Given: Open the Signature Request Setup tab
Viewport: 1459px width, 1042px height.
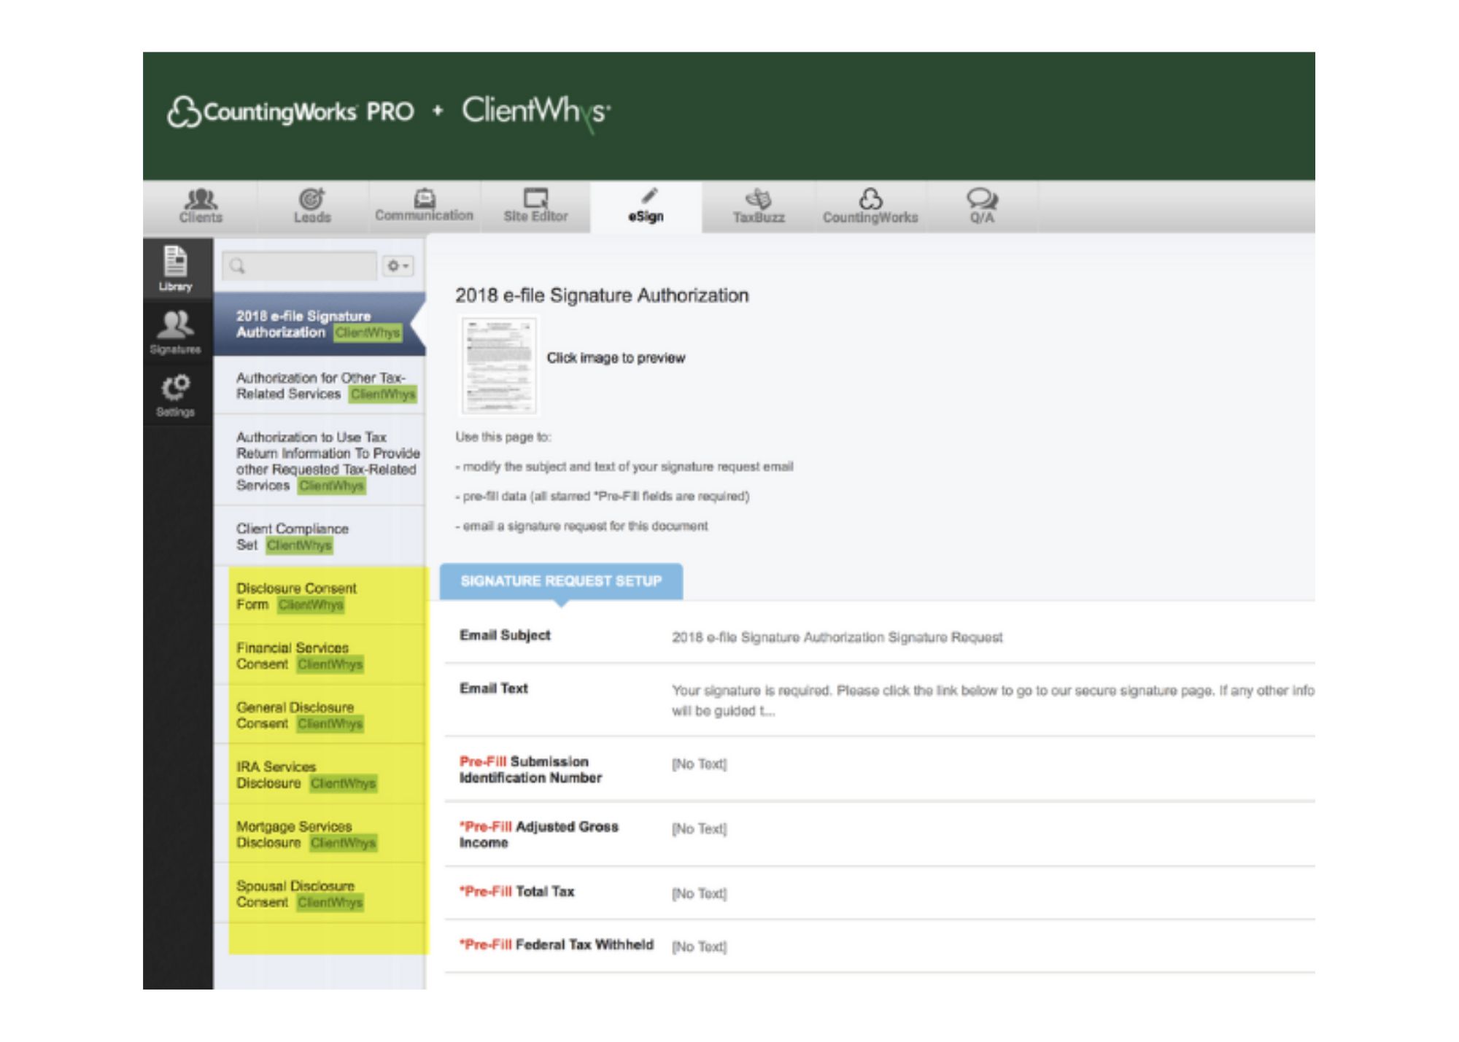Looking at the screenshot, I should coord(561,581).
